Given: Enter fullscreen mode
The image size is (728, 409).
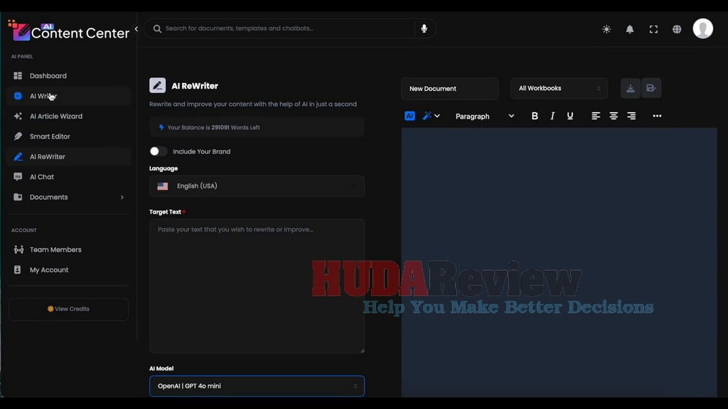Looking at the screenshot, I should point(653,29).
